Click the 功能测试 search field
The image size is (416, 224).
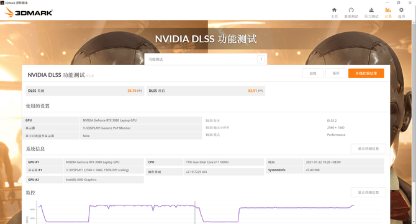click(x=202, y=60)
